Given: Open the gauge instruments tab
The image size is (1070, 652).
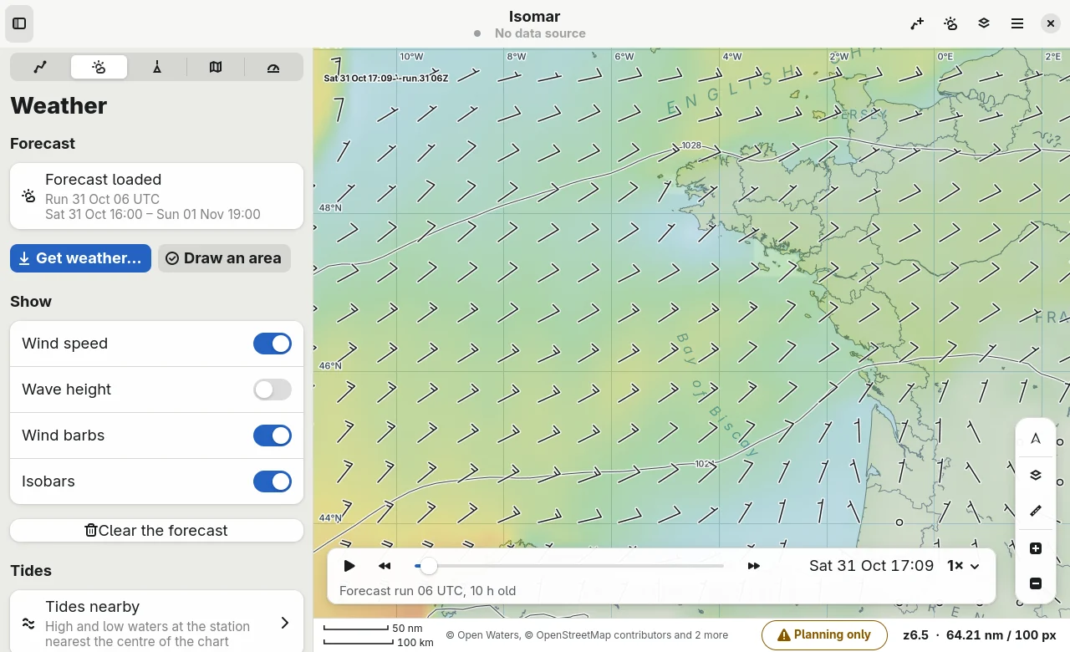Looking at the screenshot, I should (273, 67).
